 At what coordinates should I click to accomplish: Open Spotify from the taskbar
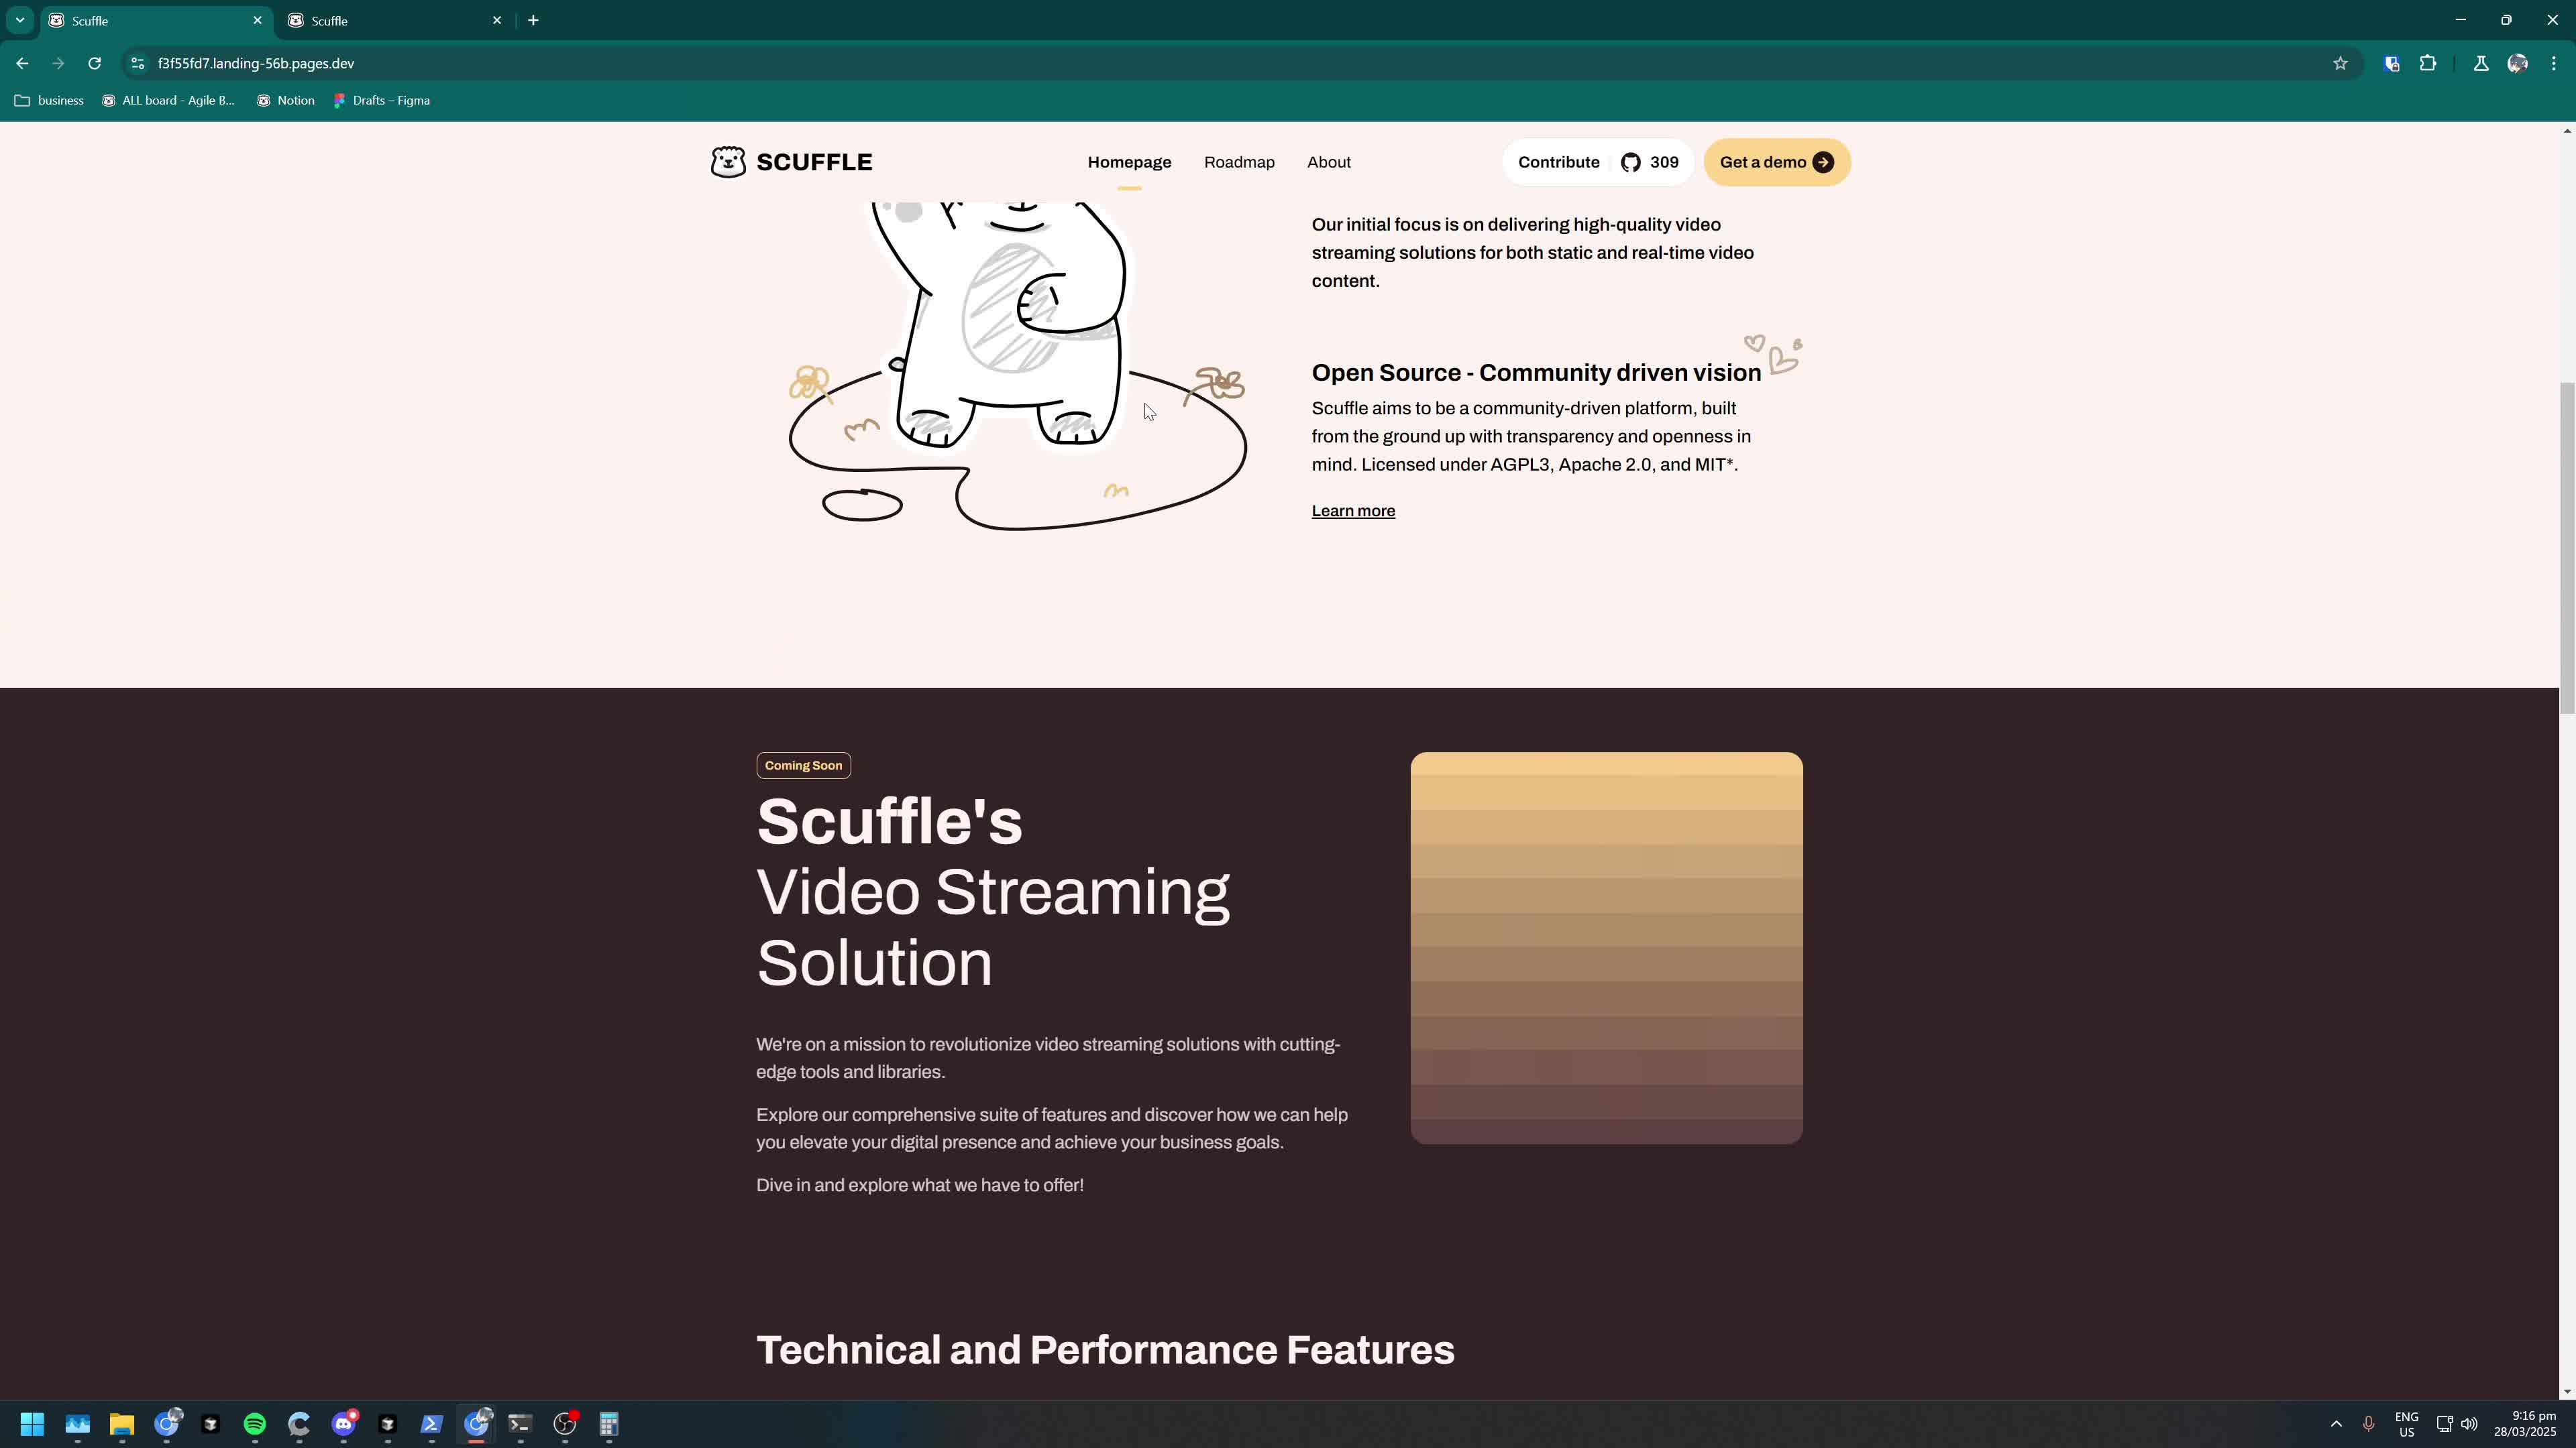255,1424
